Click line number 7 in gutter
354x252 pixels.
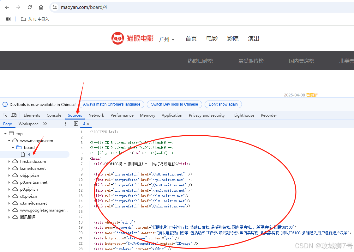pos(81,164)
